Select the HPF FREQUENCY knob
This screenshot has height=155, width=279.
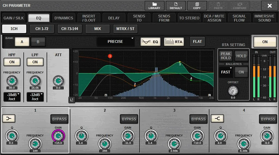12,81
